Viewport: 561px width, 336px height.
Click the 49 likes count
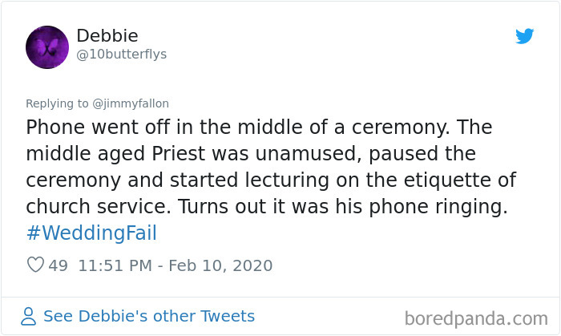point(59,265)
